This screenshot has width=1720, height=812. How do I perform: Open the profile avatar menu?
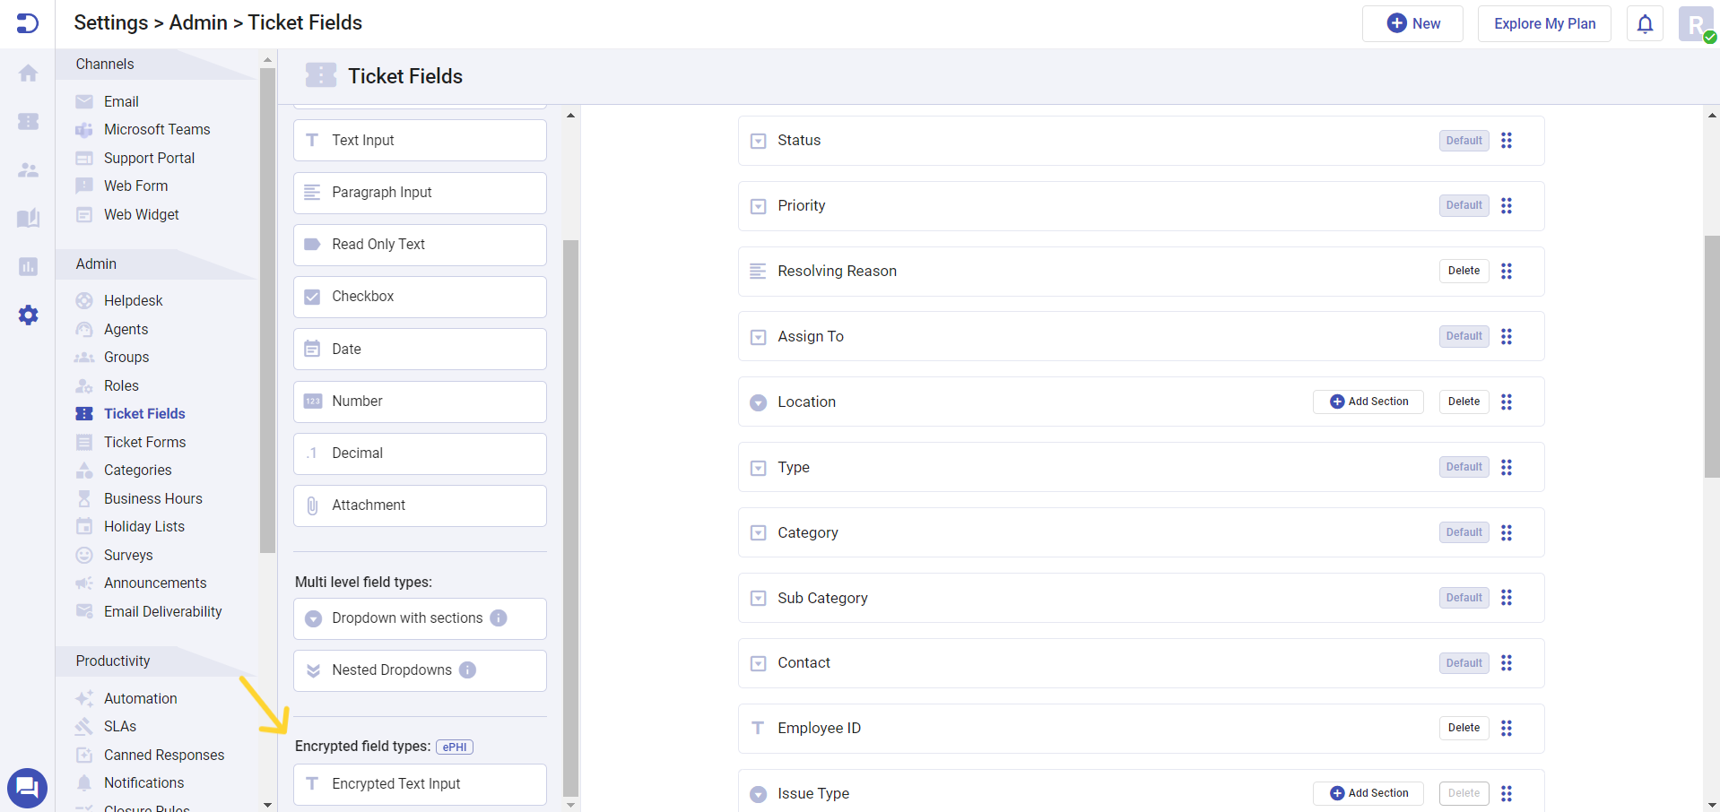pos(1694,23)
